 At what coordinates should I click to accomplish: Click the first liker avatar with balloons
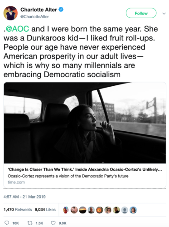tap(66, 210)
